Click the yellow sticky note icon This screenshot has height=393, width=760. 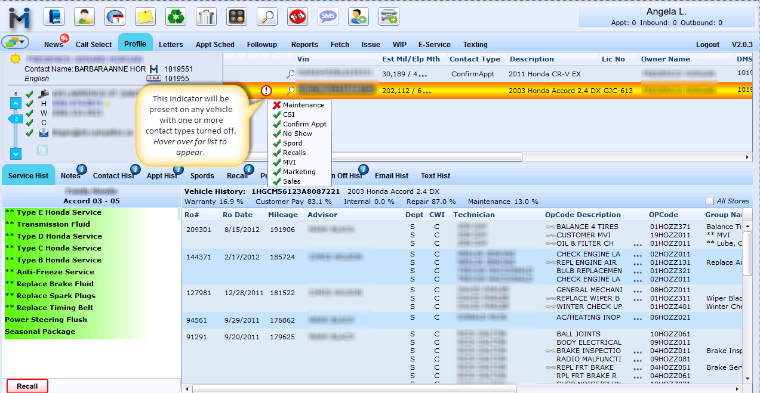[x=145, y=17]
